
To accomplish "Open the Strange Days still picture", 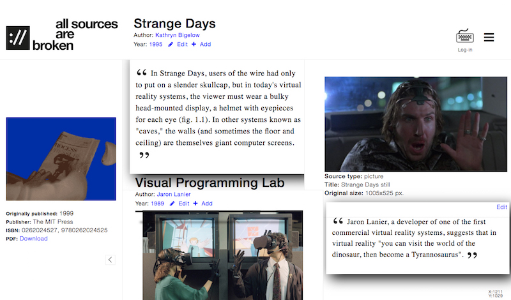I will tap(416, 124).
